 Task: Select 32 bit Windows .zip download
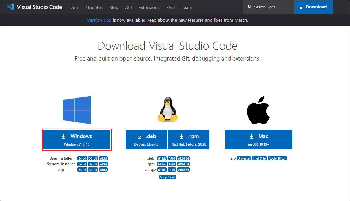point(93,170)
